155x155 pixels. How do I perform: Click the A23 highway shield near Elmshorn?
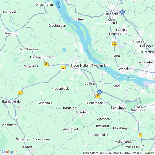[x=122, y=12]
